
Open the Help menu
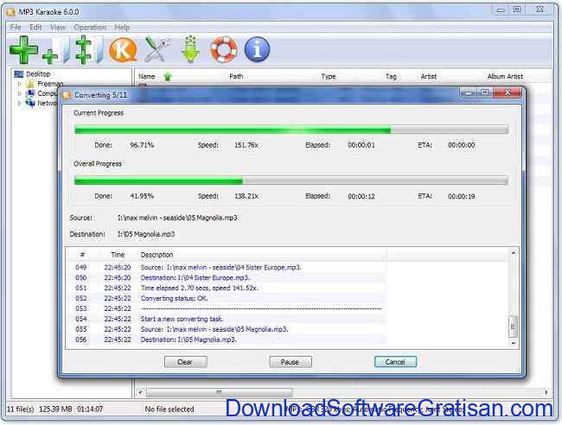(122, 28)
